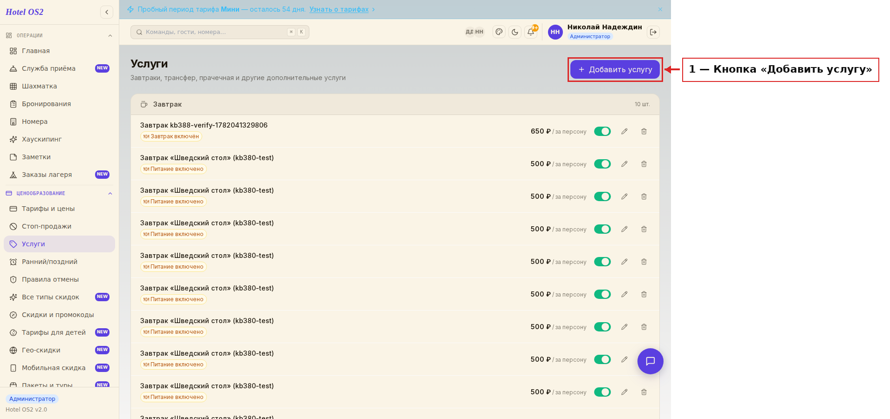Open the chat support bubble

click(x=650, y=361)
